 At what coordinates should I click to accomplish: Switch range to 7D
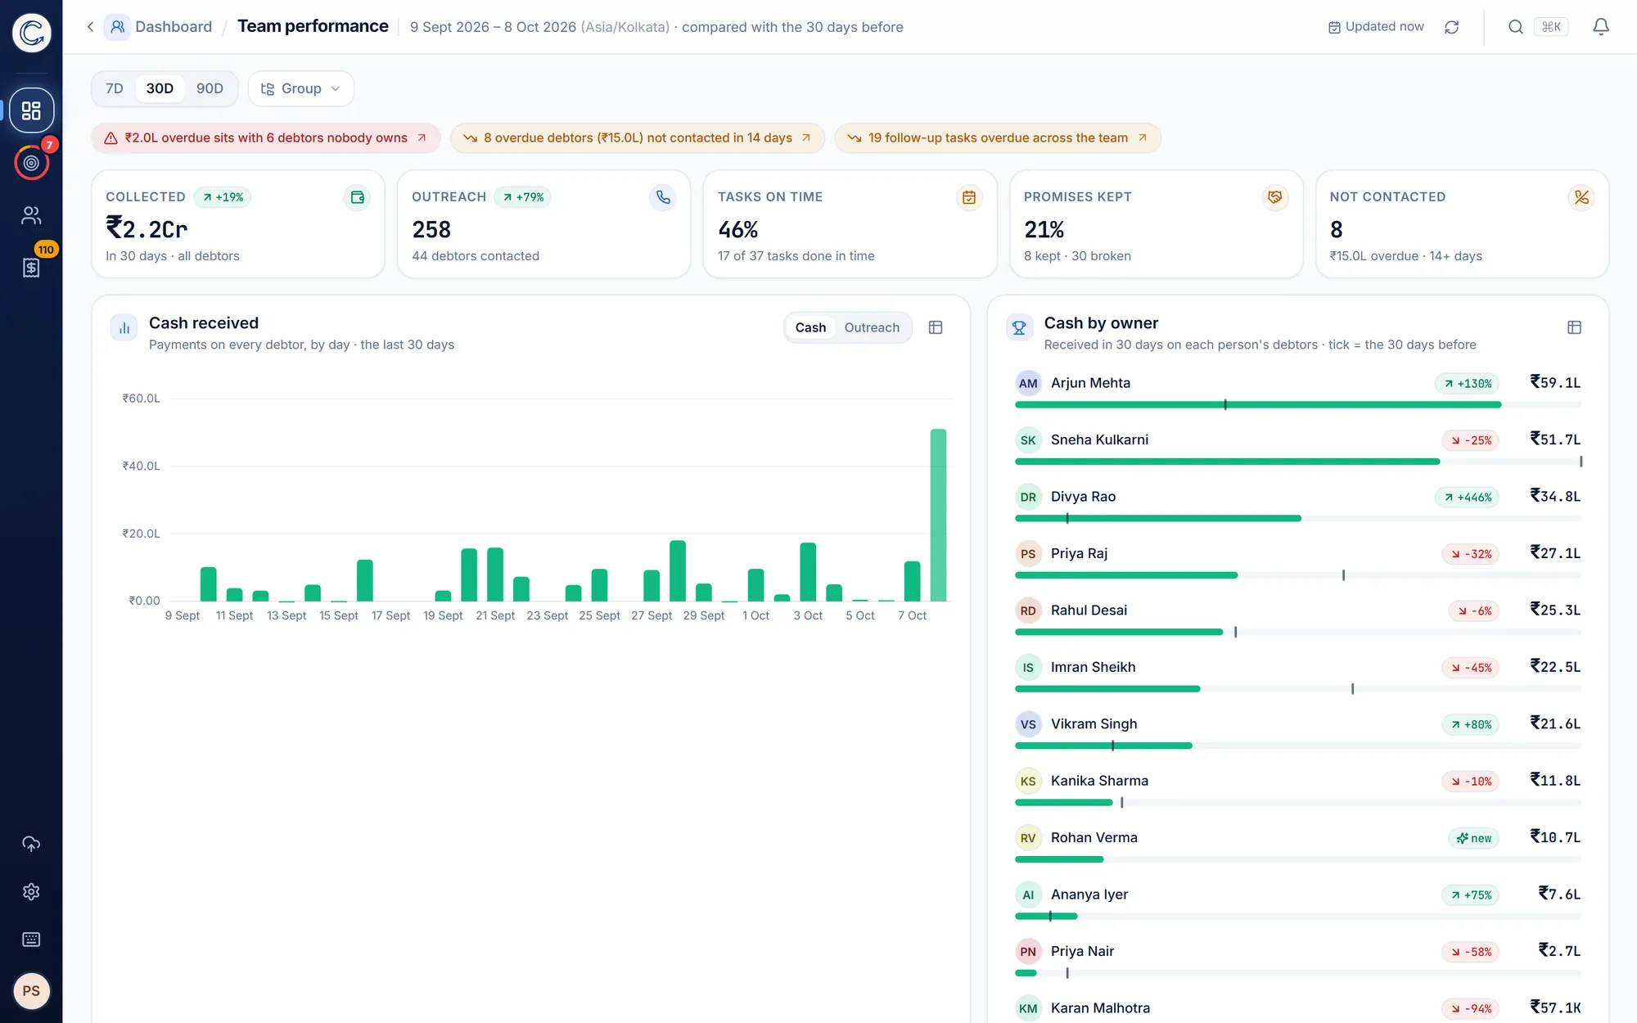click(115, 88)
